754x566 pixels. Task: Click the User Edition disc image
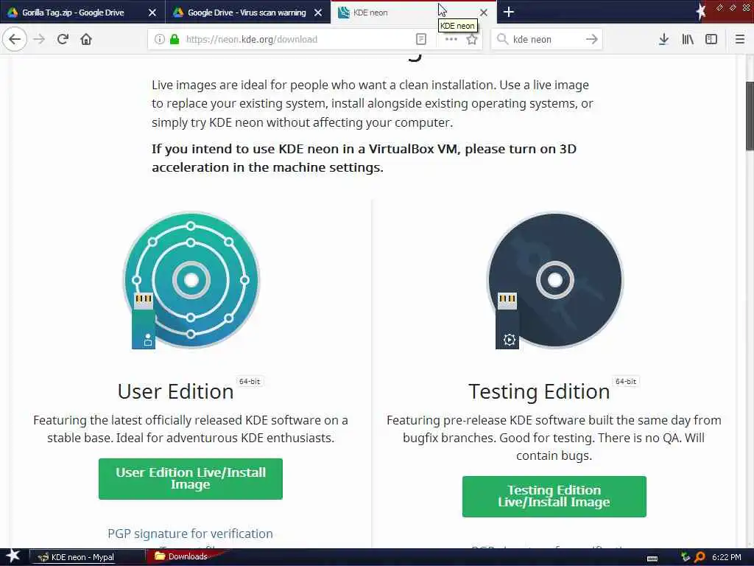point(191,280)
